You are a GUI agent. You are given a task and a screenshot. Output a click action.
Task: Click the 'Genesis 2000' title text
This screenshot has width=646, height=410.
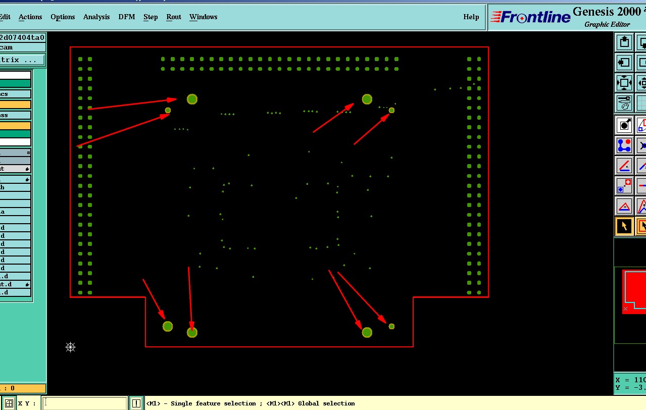607,12
